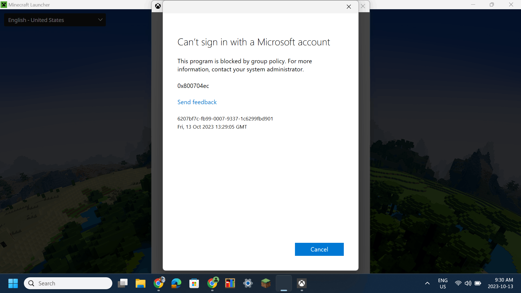This screenshot has width=521, height=293.
Task: Click the timestamp Fri, 13 Oct 2023 13:29:05 GMT
Action: [x=212, y=127]
